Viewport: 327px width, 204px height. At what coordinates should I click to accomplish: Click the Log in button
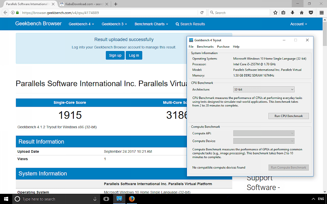tap(134, 55)
